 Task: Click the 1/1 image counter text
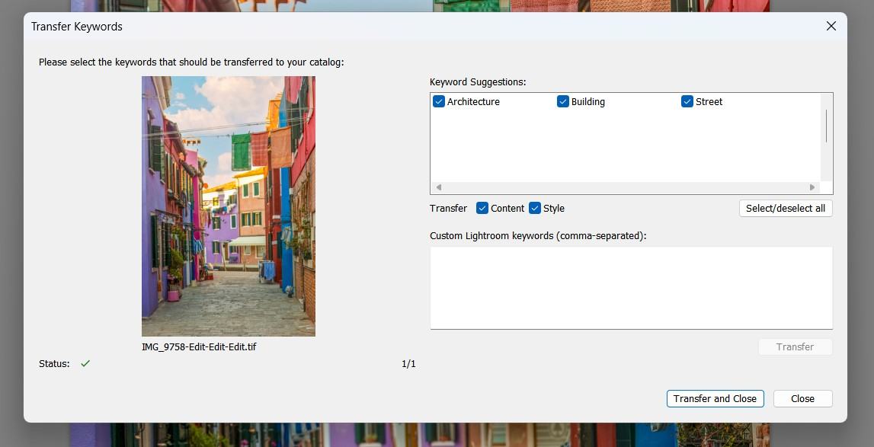coord(408,363)
